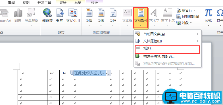Click the equation placeholder move handle
The image size is (223, 105).
(x=72, y=73)
